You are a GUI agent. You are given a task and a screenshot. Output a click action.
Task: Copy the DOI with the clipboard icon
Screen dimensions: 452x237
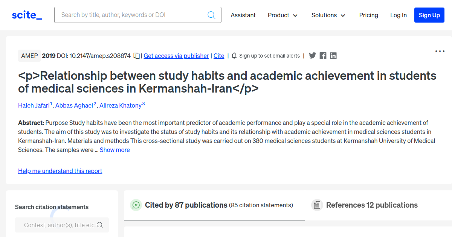137,56
